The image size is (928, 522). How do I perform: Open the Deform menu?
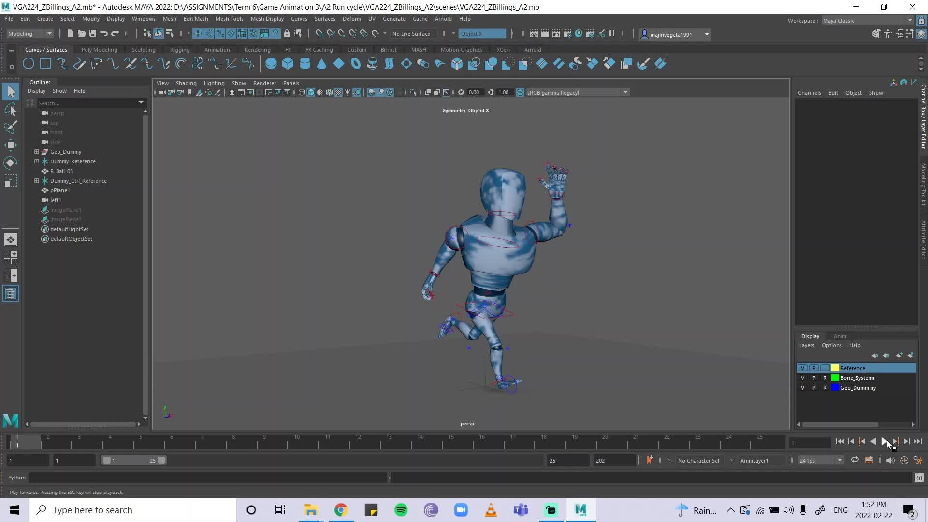(x=351, y=19)
